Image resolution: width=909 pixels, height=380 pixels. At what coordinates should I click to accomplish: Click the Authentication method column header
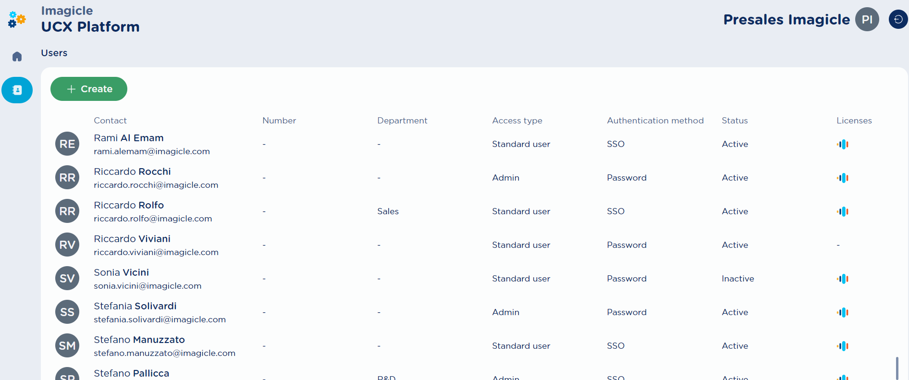pos(655,121)
